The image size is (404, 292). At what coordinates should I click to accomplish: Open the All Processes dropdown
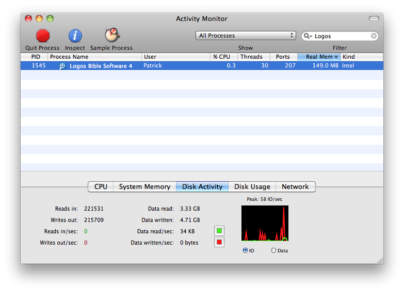click(x=246, y=36)
